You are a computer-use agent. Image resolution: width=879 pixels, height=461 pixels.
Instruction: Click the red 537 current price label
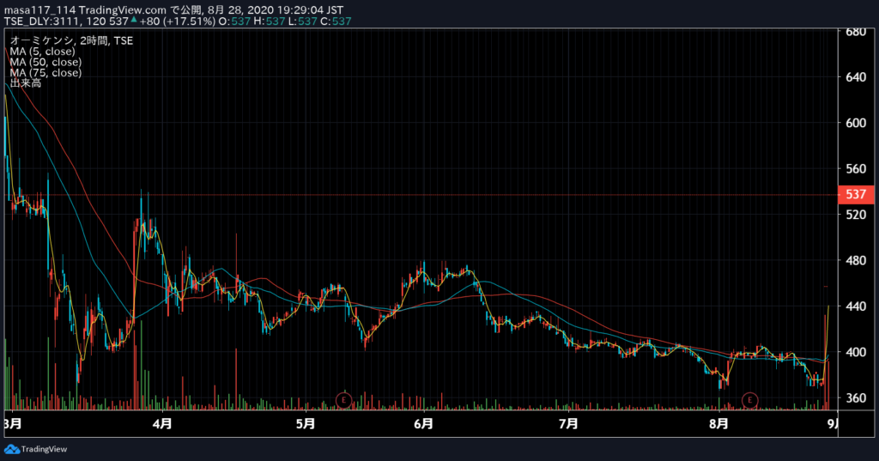pyautogui.click(x=856, y=194)
